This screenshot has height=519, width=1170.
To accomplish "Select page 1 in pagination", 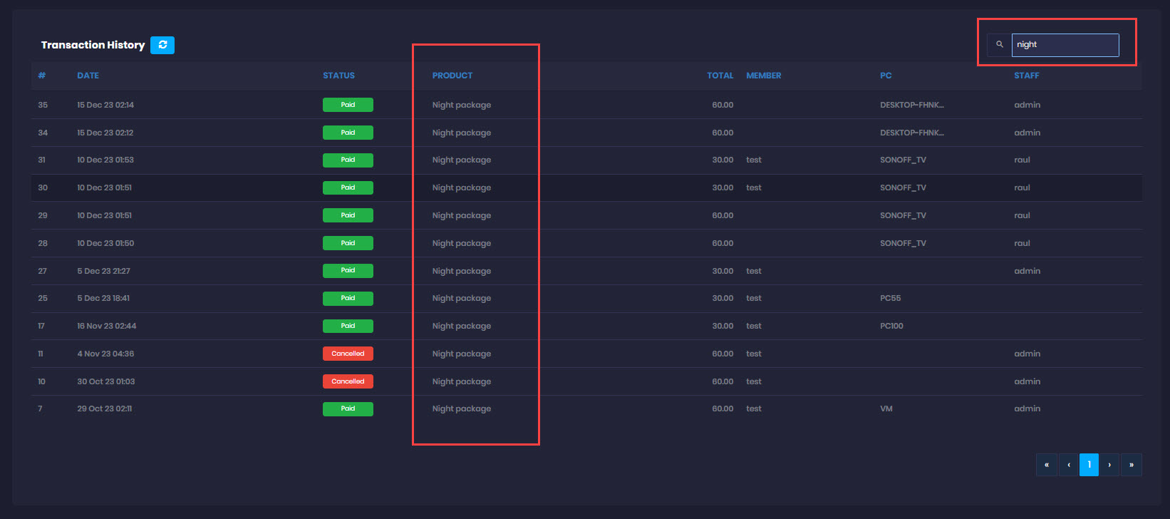I will pos(1089,465).
